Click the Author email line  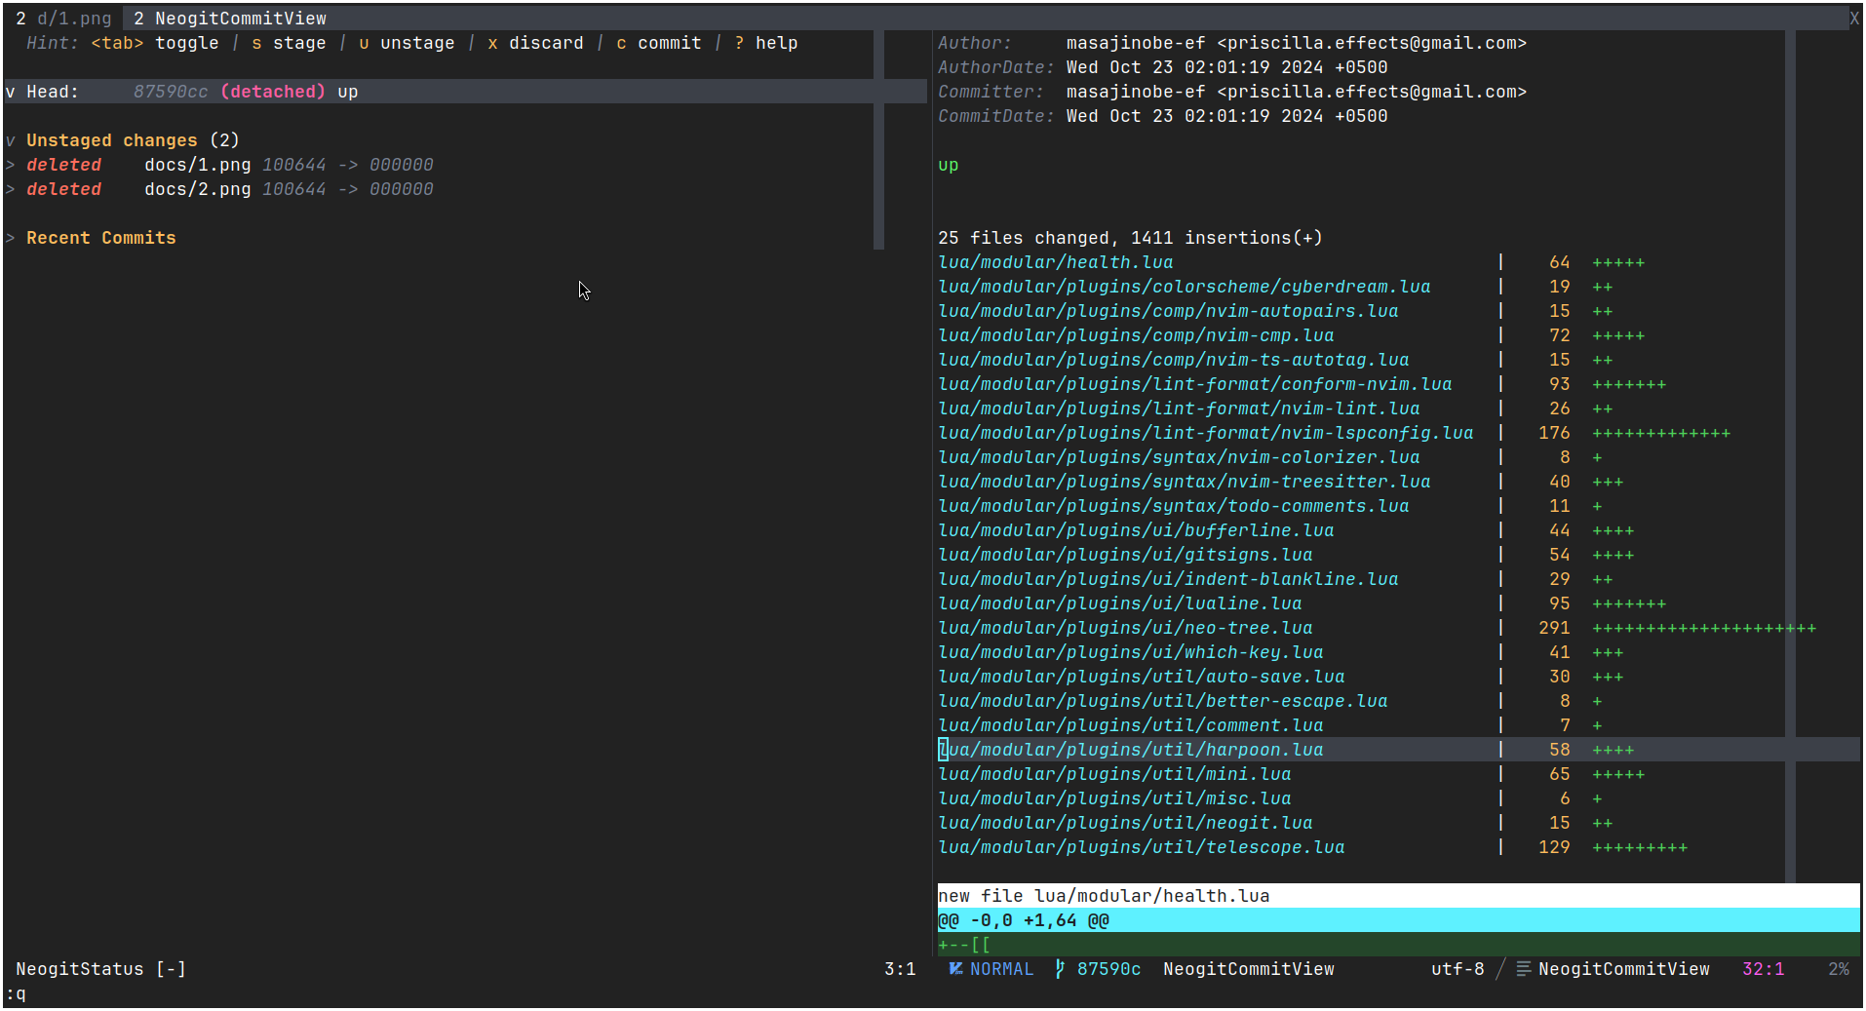(x=1232, y=43)
